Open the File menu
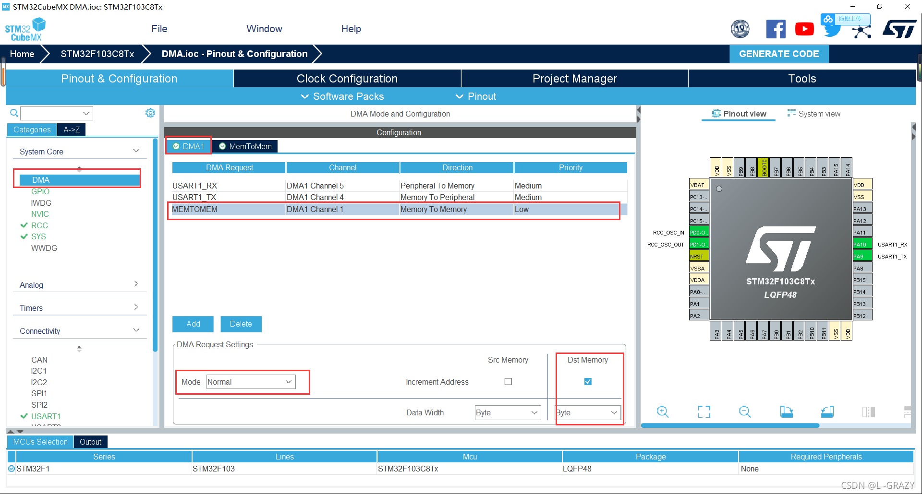The image size is (922, 494). click(159, 29)
